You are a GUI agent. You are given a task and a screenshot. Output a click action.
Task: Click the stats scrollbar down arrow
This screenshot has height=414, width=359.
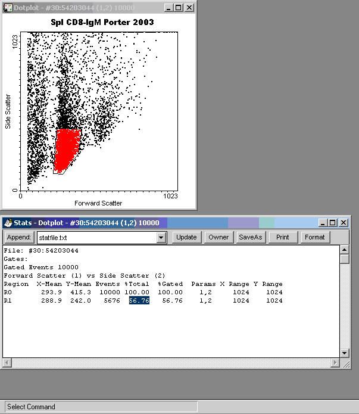pyautogui.click(x=345, y=353)
